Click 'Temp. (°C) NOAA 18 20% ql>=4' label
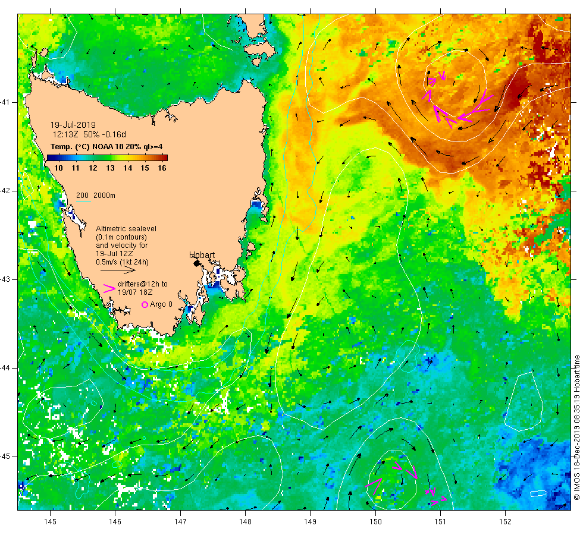583x535 pixels. 106,147
